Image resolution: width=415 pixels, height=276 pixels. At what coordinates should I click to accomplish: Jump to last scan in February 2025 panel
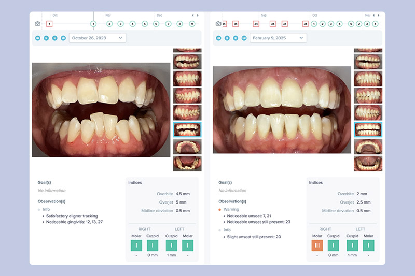tap(244, 38)
